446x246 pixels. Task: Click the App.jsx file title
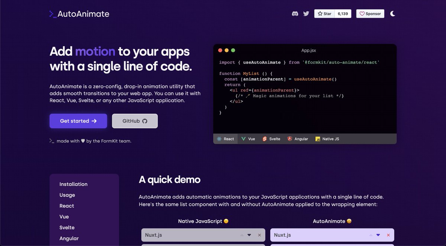point(308,50)
